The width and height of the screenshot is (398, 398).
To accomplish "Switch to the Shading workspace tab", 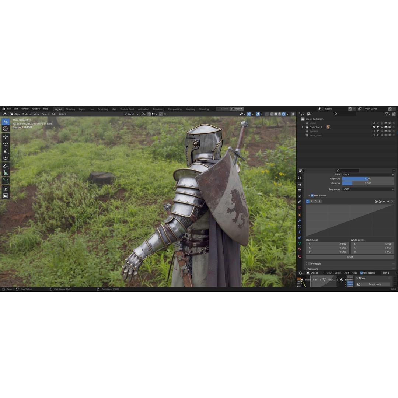I will click(x=70, y=109).
